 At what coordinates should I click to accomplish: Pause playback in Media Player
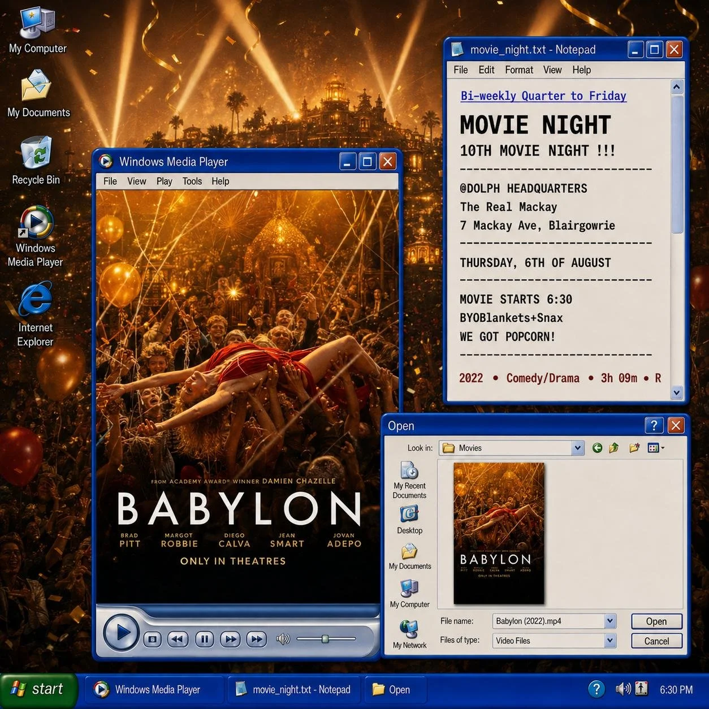[204, 639]
